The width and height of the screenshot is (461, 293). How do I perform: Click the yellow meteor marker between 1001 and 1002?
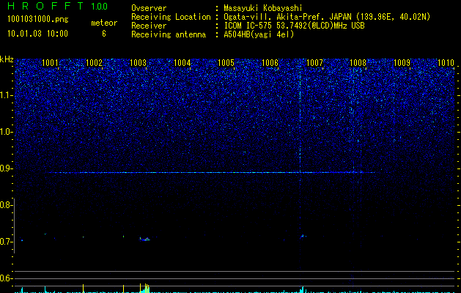84,288
